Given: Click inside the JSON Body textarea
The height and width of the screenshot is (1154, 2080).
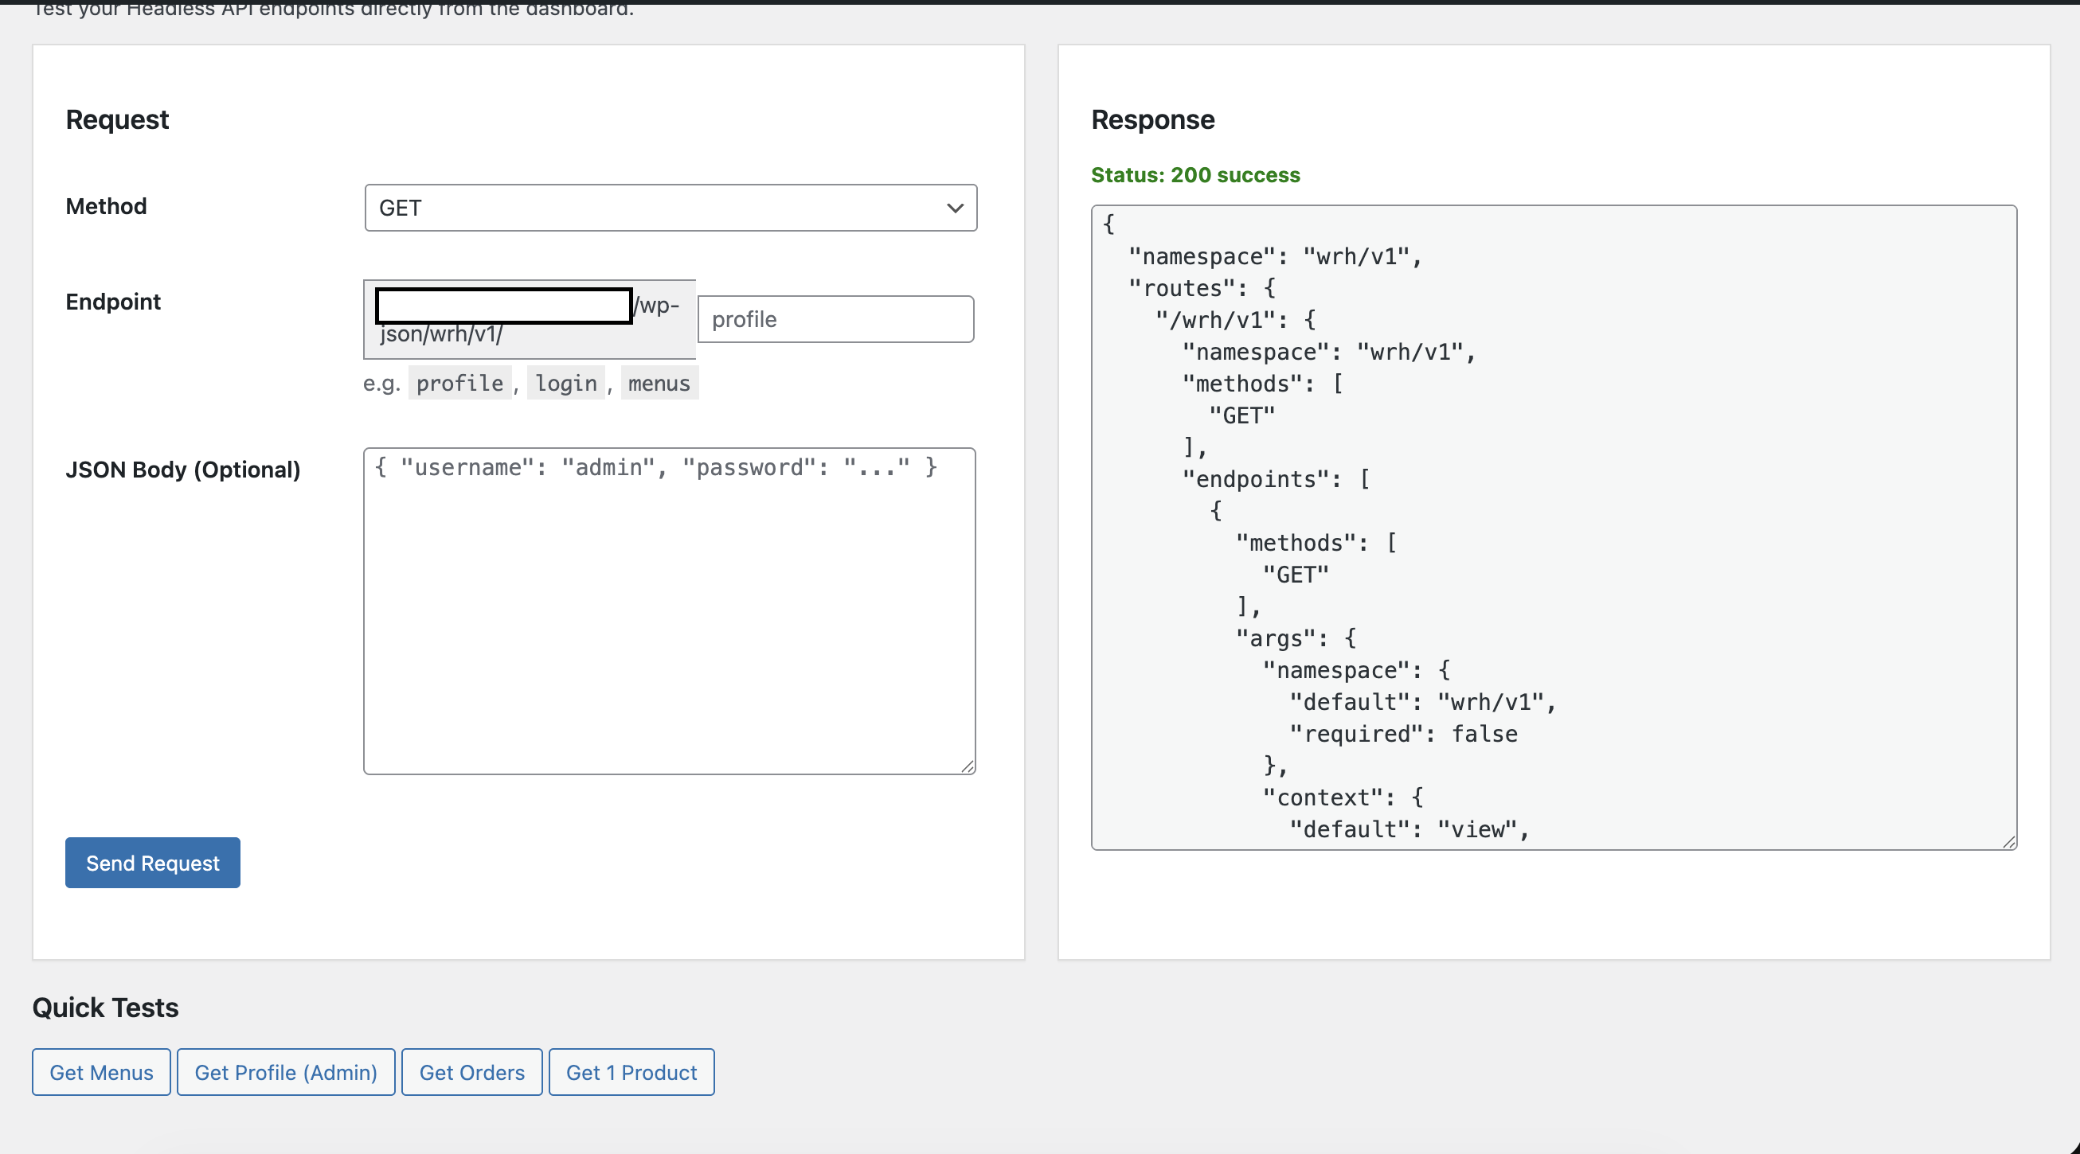Looking at the screenshot, I should (669, 611).
